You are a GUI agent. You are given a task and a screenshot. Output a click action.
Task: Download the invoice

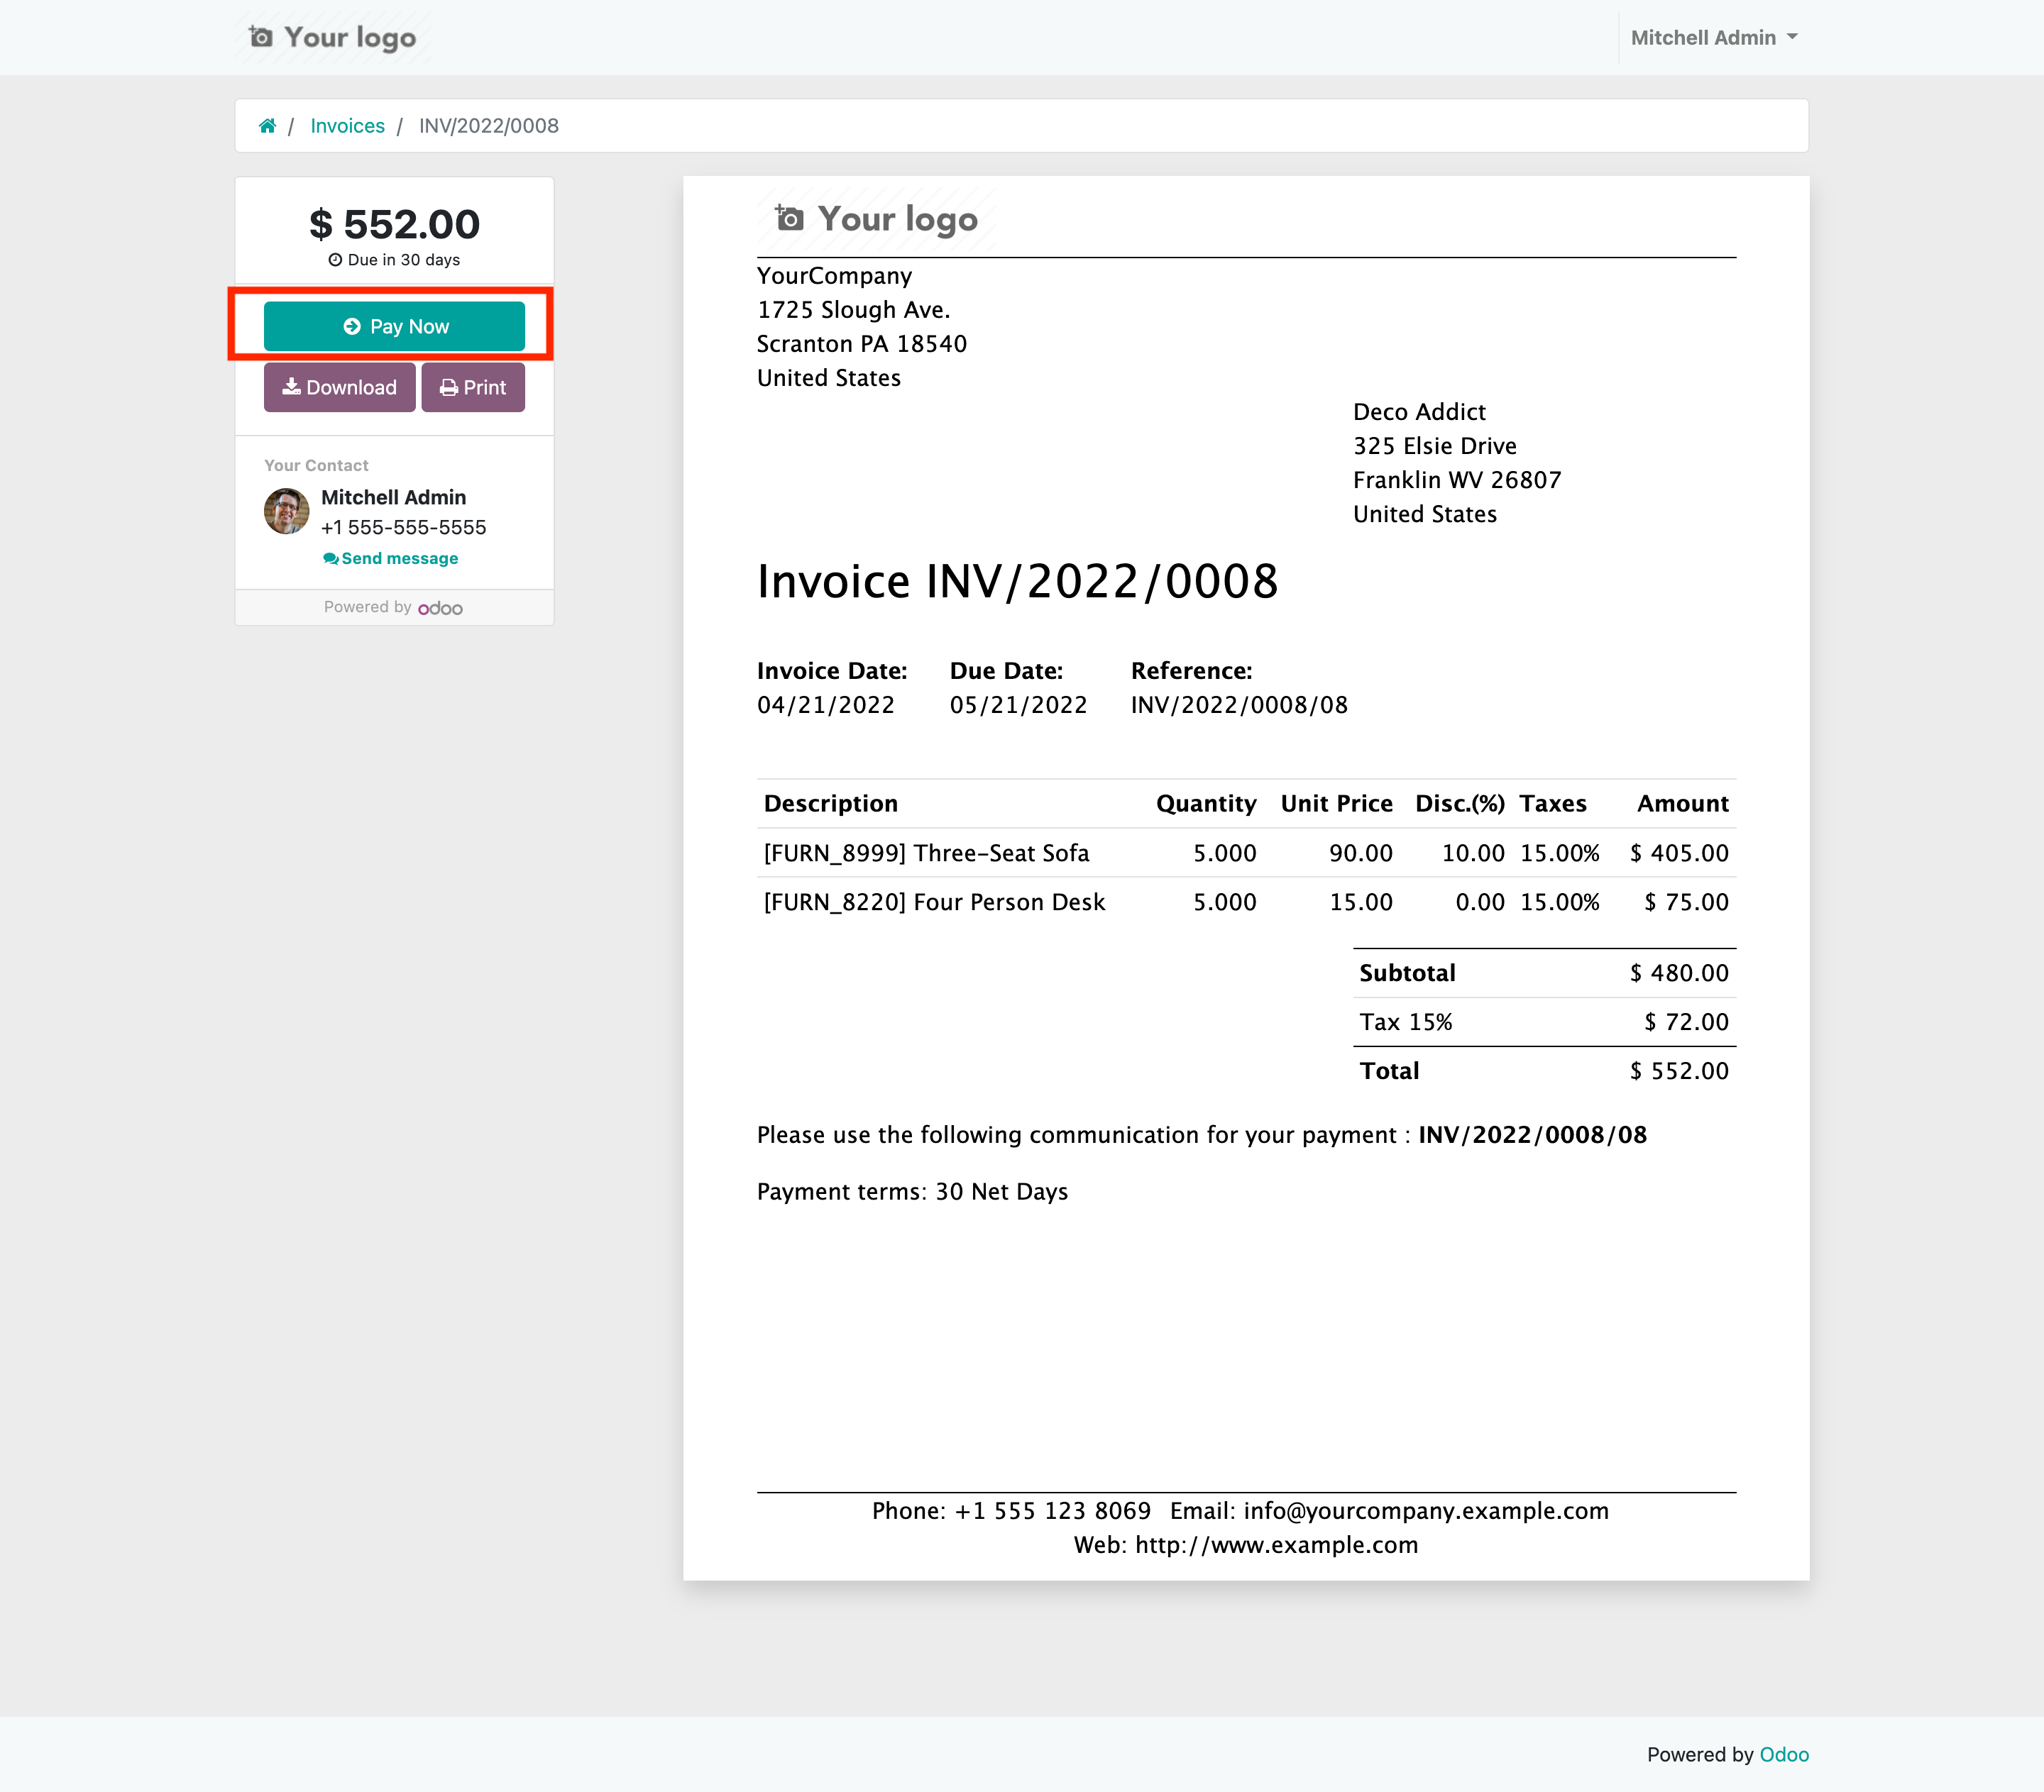pyautogui.click(x=339, y=388)
